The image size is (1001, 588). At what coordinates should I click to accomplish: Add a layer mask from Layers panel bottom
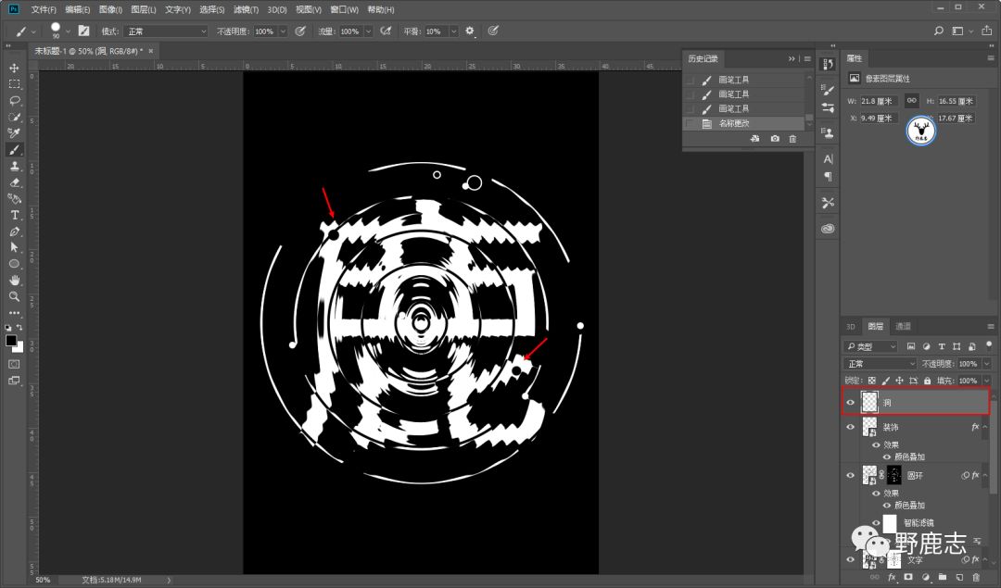pyautogui.click(x=908, y=577)
